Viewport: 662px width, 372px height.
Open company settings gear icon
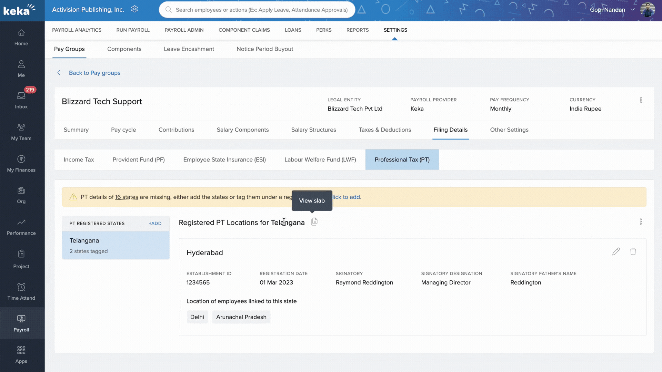134,9
